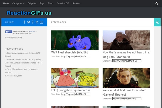Viewport: 162px width, 108px height.
Task: Open 'We should all find time for wisdom' title
Action: point(125,92)
